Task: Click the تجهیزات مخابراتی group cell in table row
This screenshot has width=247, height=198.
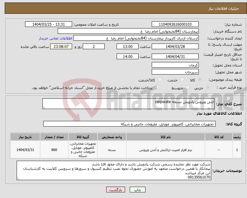Action: tap(83, 150)
